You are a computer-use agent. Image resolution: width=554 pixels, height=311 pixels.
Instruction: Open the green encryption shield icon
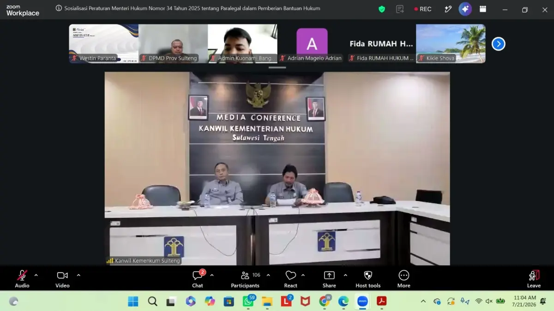(382, 9)
